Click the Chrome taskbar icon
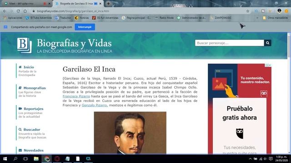291x163 pixels. point(46,159)
